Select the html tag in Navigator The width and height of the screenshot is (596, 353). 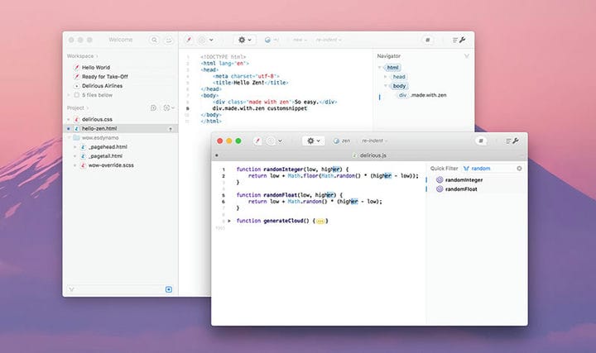pyautogui.click(x=392, y=68)
